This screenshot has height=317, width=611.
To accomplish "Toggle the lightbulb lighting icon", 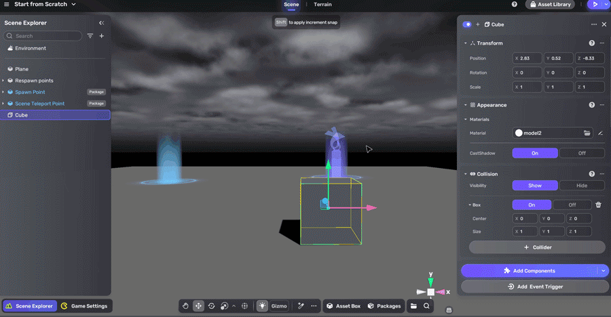I will point(262,306).
